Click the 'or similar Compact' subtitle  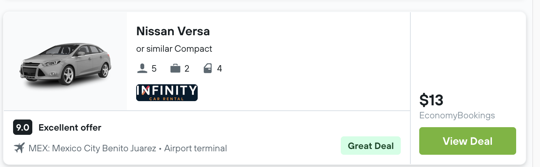174,49
